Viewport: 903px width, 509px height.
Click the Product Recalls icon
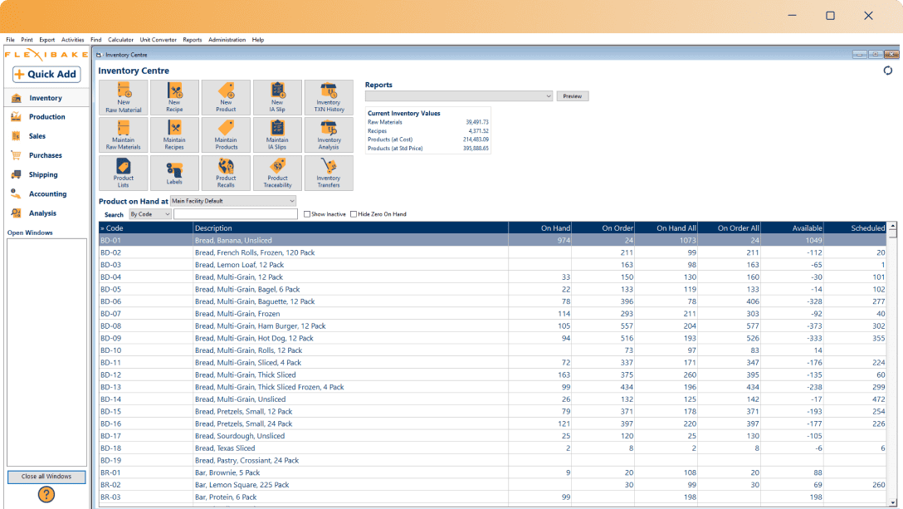coord(226,172)
